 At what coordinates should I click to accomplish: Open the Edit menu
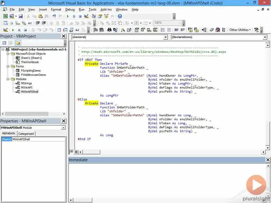[21, 10]
